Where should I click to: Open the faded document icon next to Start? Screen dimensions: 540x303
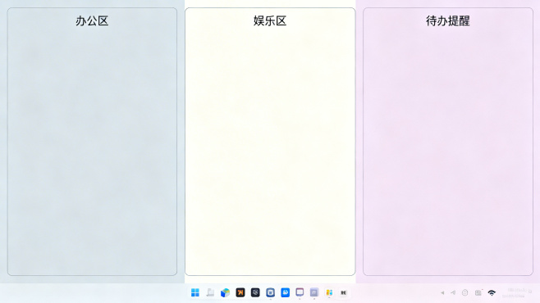point(210,292)
